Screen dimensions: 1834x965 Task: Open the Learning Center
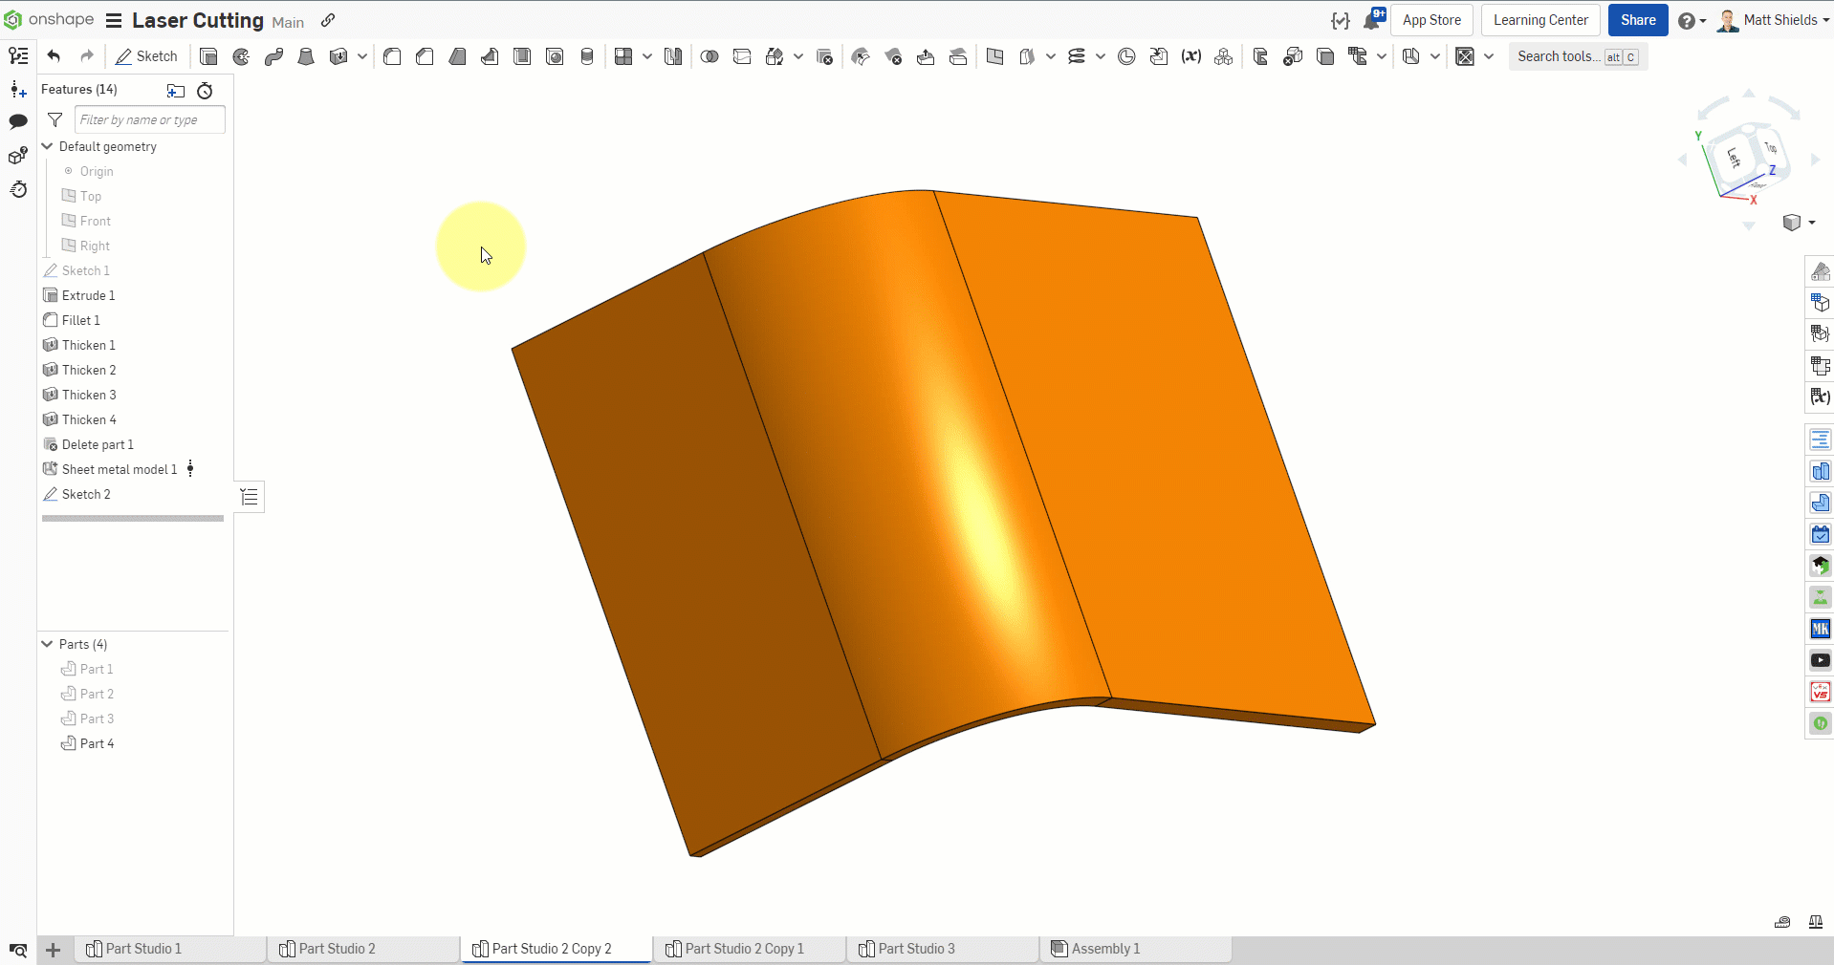coord(1540,20)
